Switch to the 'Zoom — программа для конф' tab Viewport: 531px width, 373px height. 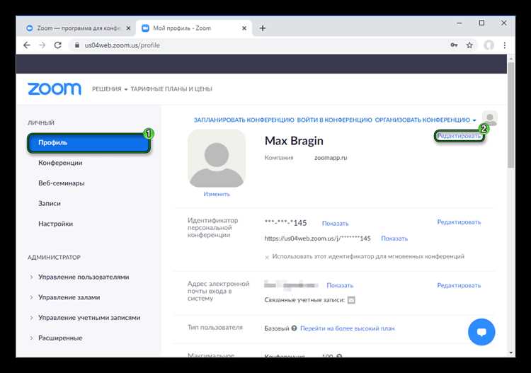(76, 28)
